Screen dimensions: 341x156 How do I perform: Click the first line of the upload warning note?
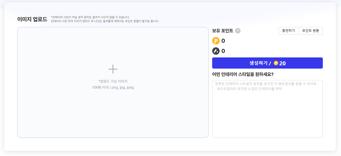[x=90, y=17]
